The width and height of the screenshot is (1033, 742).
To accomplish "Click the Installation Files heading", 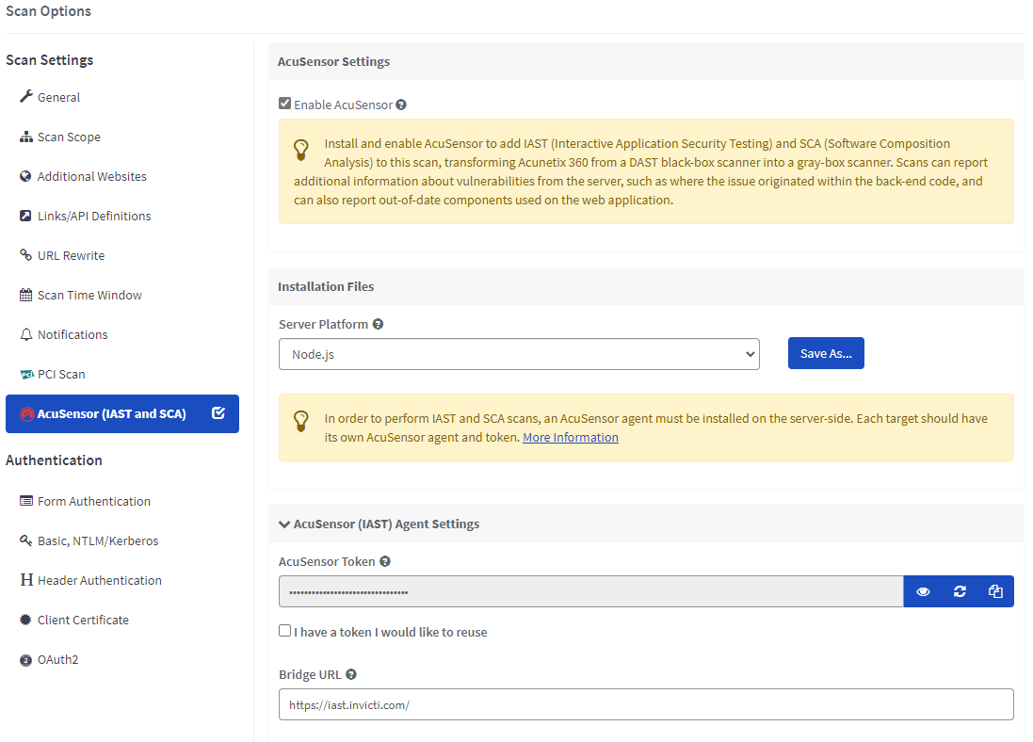I will pyautogui.click(x=326, y=286).
